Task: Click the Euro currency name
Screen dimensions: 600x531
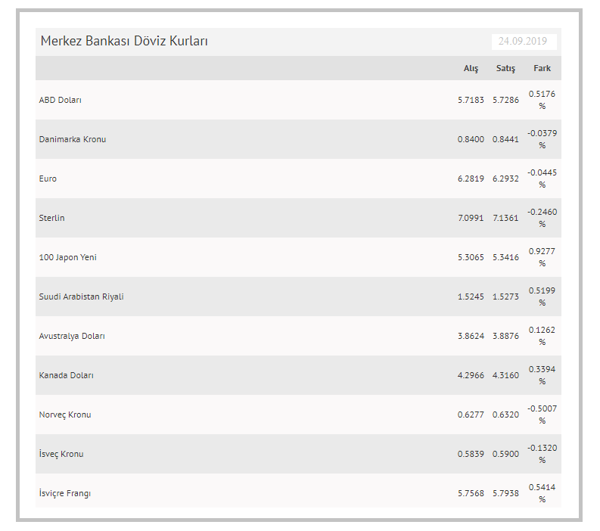Action: point(48,179)
